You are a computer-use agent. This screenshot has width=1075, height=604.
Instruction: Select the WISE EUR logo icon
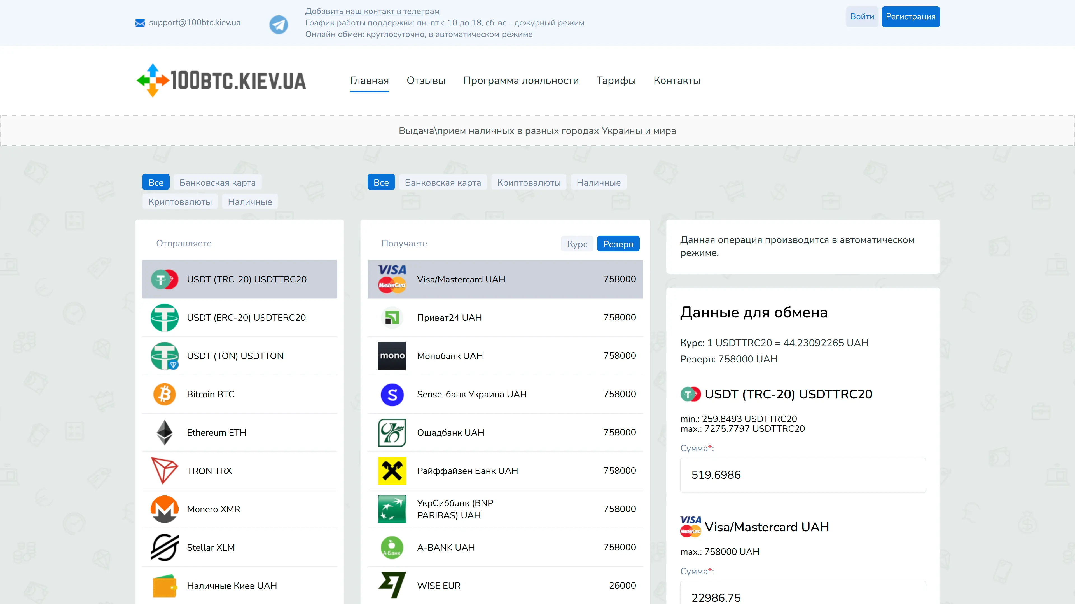pos(392,586)
